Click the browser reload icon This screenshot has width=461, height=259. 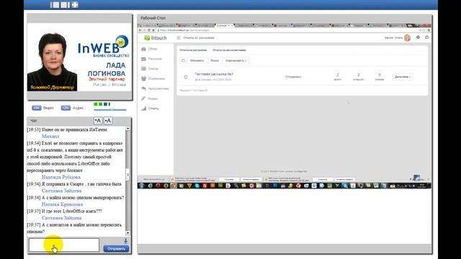[149, 30]
